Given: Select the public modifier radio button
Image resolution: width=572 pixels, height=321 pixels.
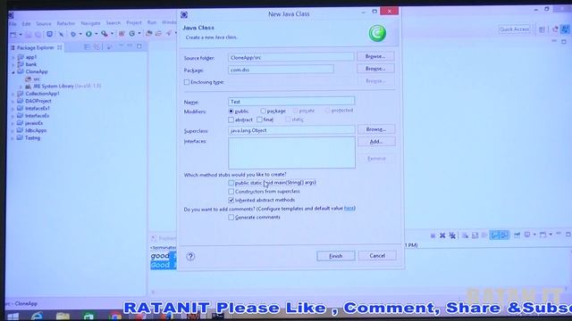Looking at the screenshot, I should point(231,111).
